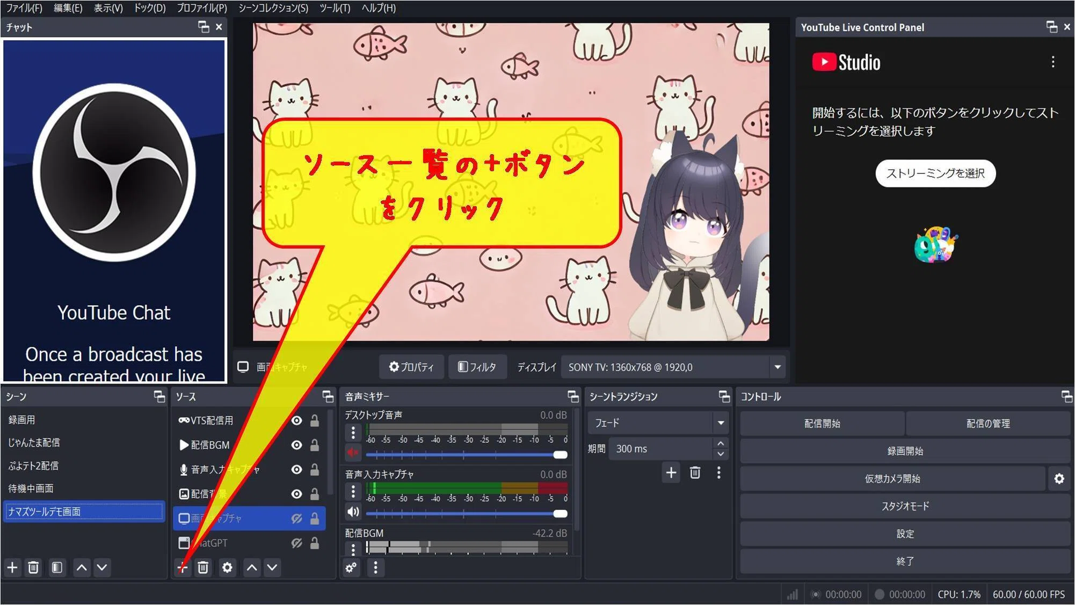The height and width of the screenshot is (605, 1075).
Task: Open scene filters icon in Scenes dock
Action: coord(57,567)
